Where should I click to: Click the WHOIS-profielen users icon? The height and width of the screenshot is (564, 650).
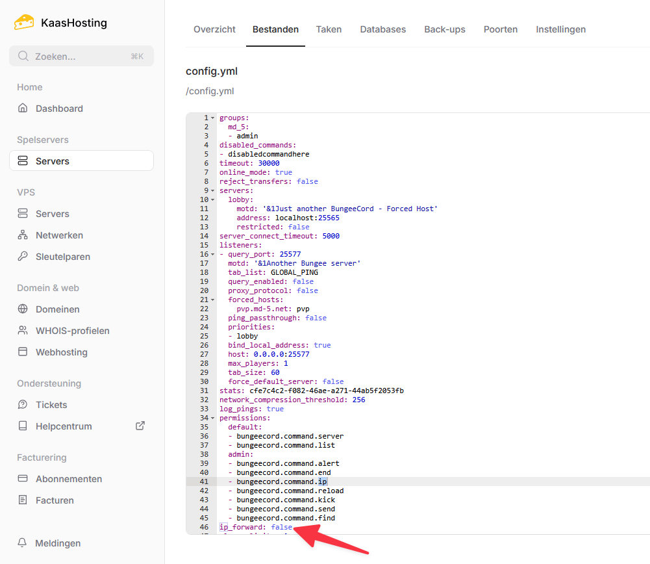(23, 331)
